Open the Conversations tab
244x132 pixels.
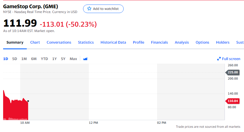[59, 42]
